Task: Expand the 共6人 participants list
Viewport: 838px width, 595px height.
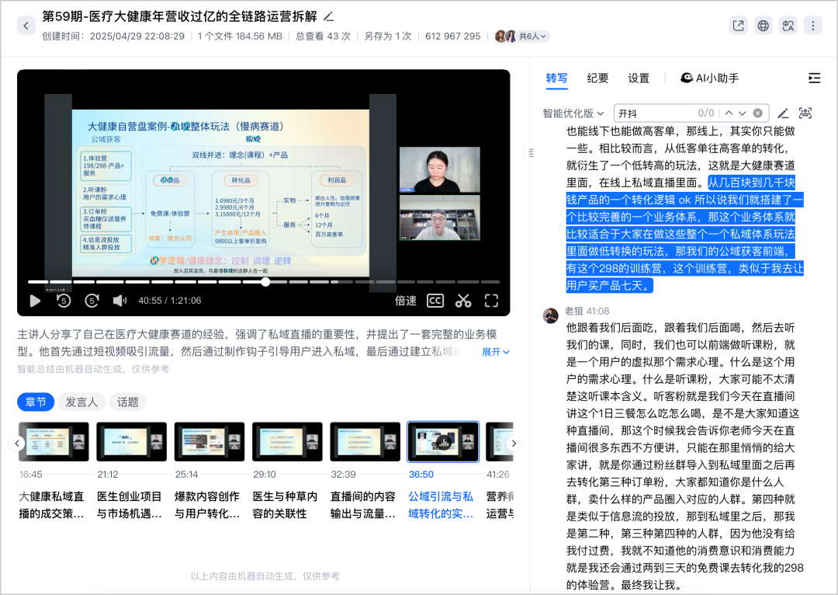Action: [x=532, y=36]
